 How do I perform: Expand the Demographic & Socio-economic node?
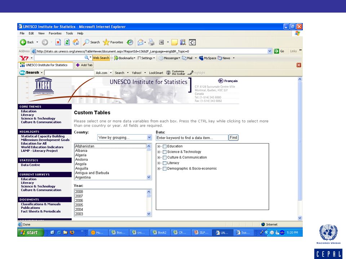pyautogui.click(x=159, y=169)
